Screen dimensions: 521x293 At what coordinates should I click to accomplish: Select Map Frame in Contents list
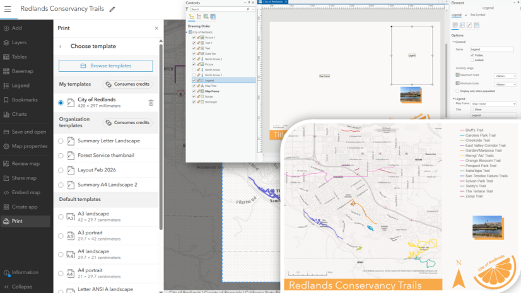[x=213, y=91]
